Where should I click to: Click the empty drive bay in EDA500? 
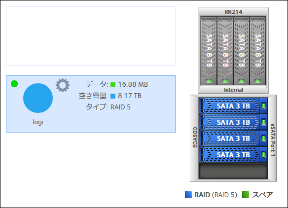[233, 171]
